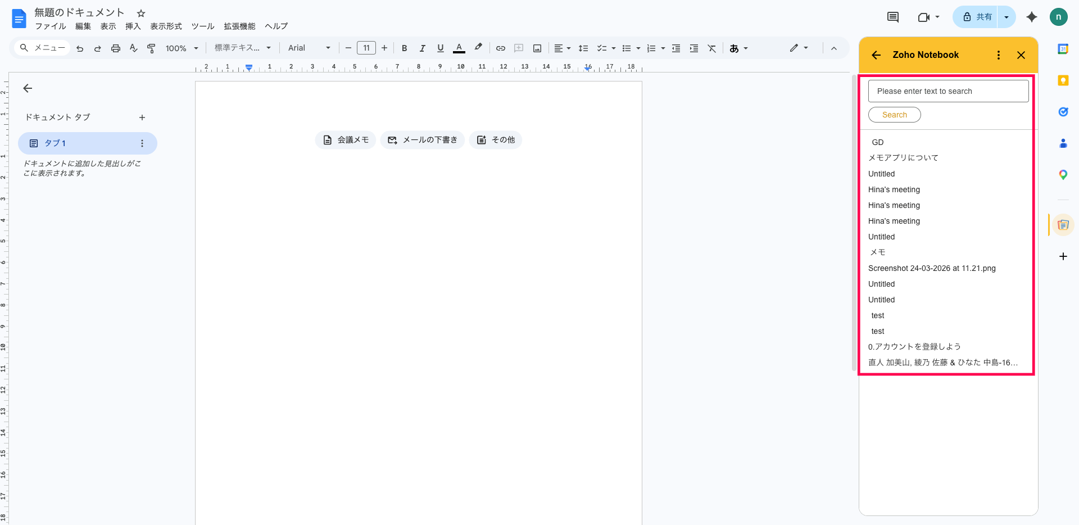Toggle bold formatting
The width and height of the screenshot is (1079, 525).
tap(404, 48)
